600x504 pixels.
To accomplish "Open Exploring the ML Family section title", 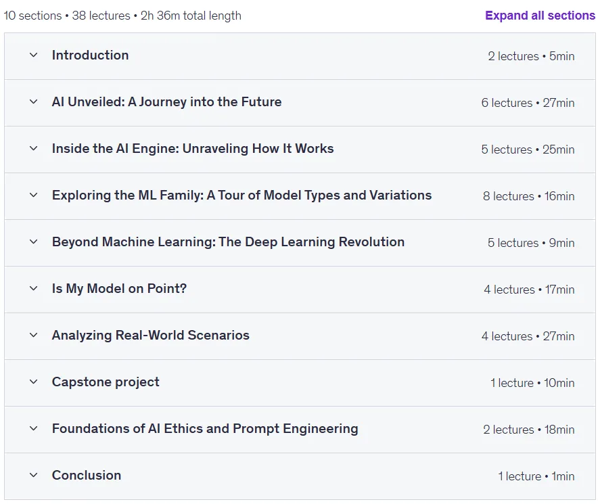I will point(242,195).
